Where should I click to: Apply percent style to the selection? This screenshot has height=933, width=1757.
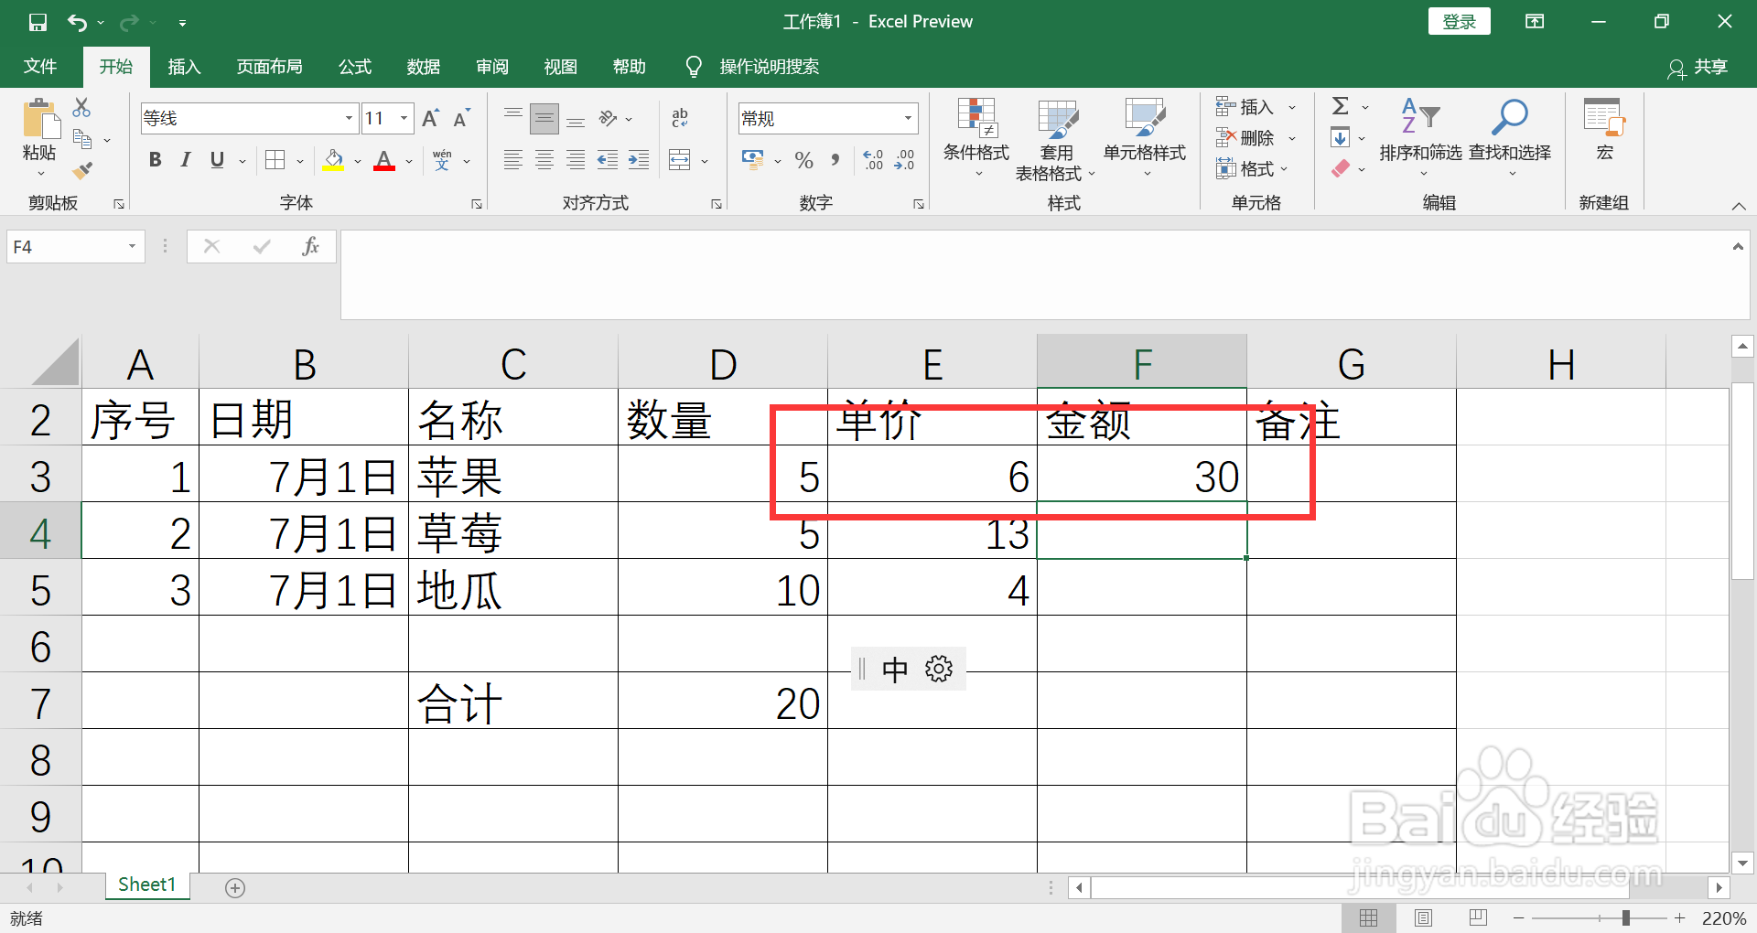click(x=803, y=160)
